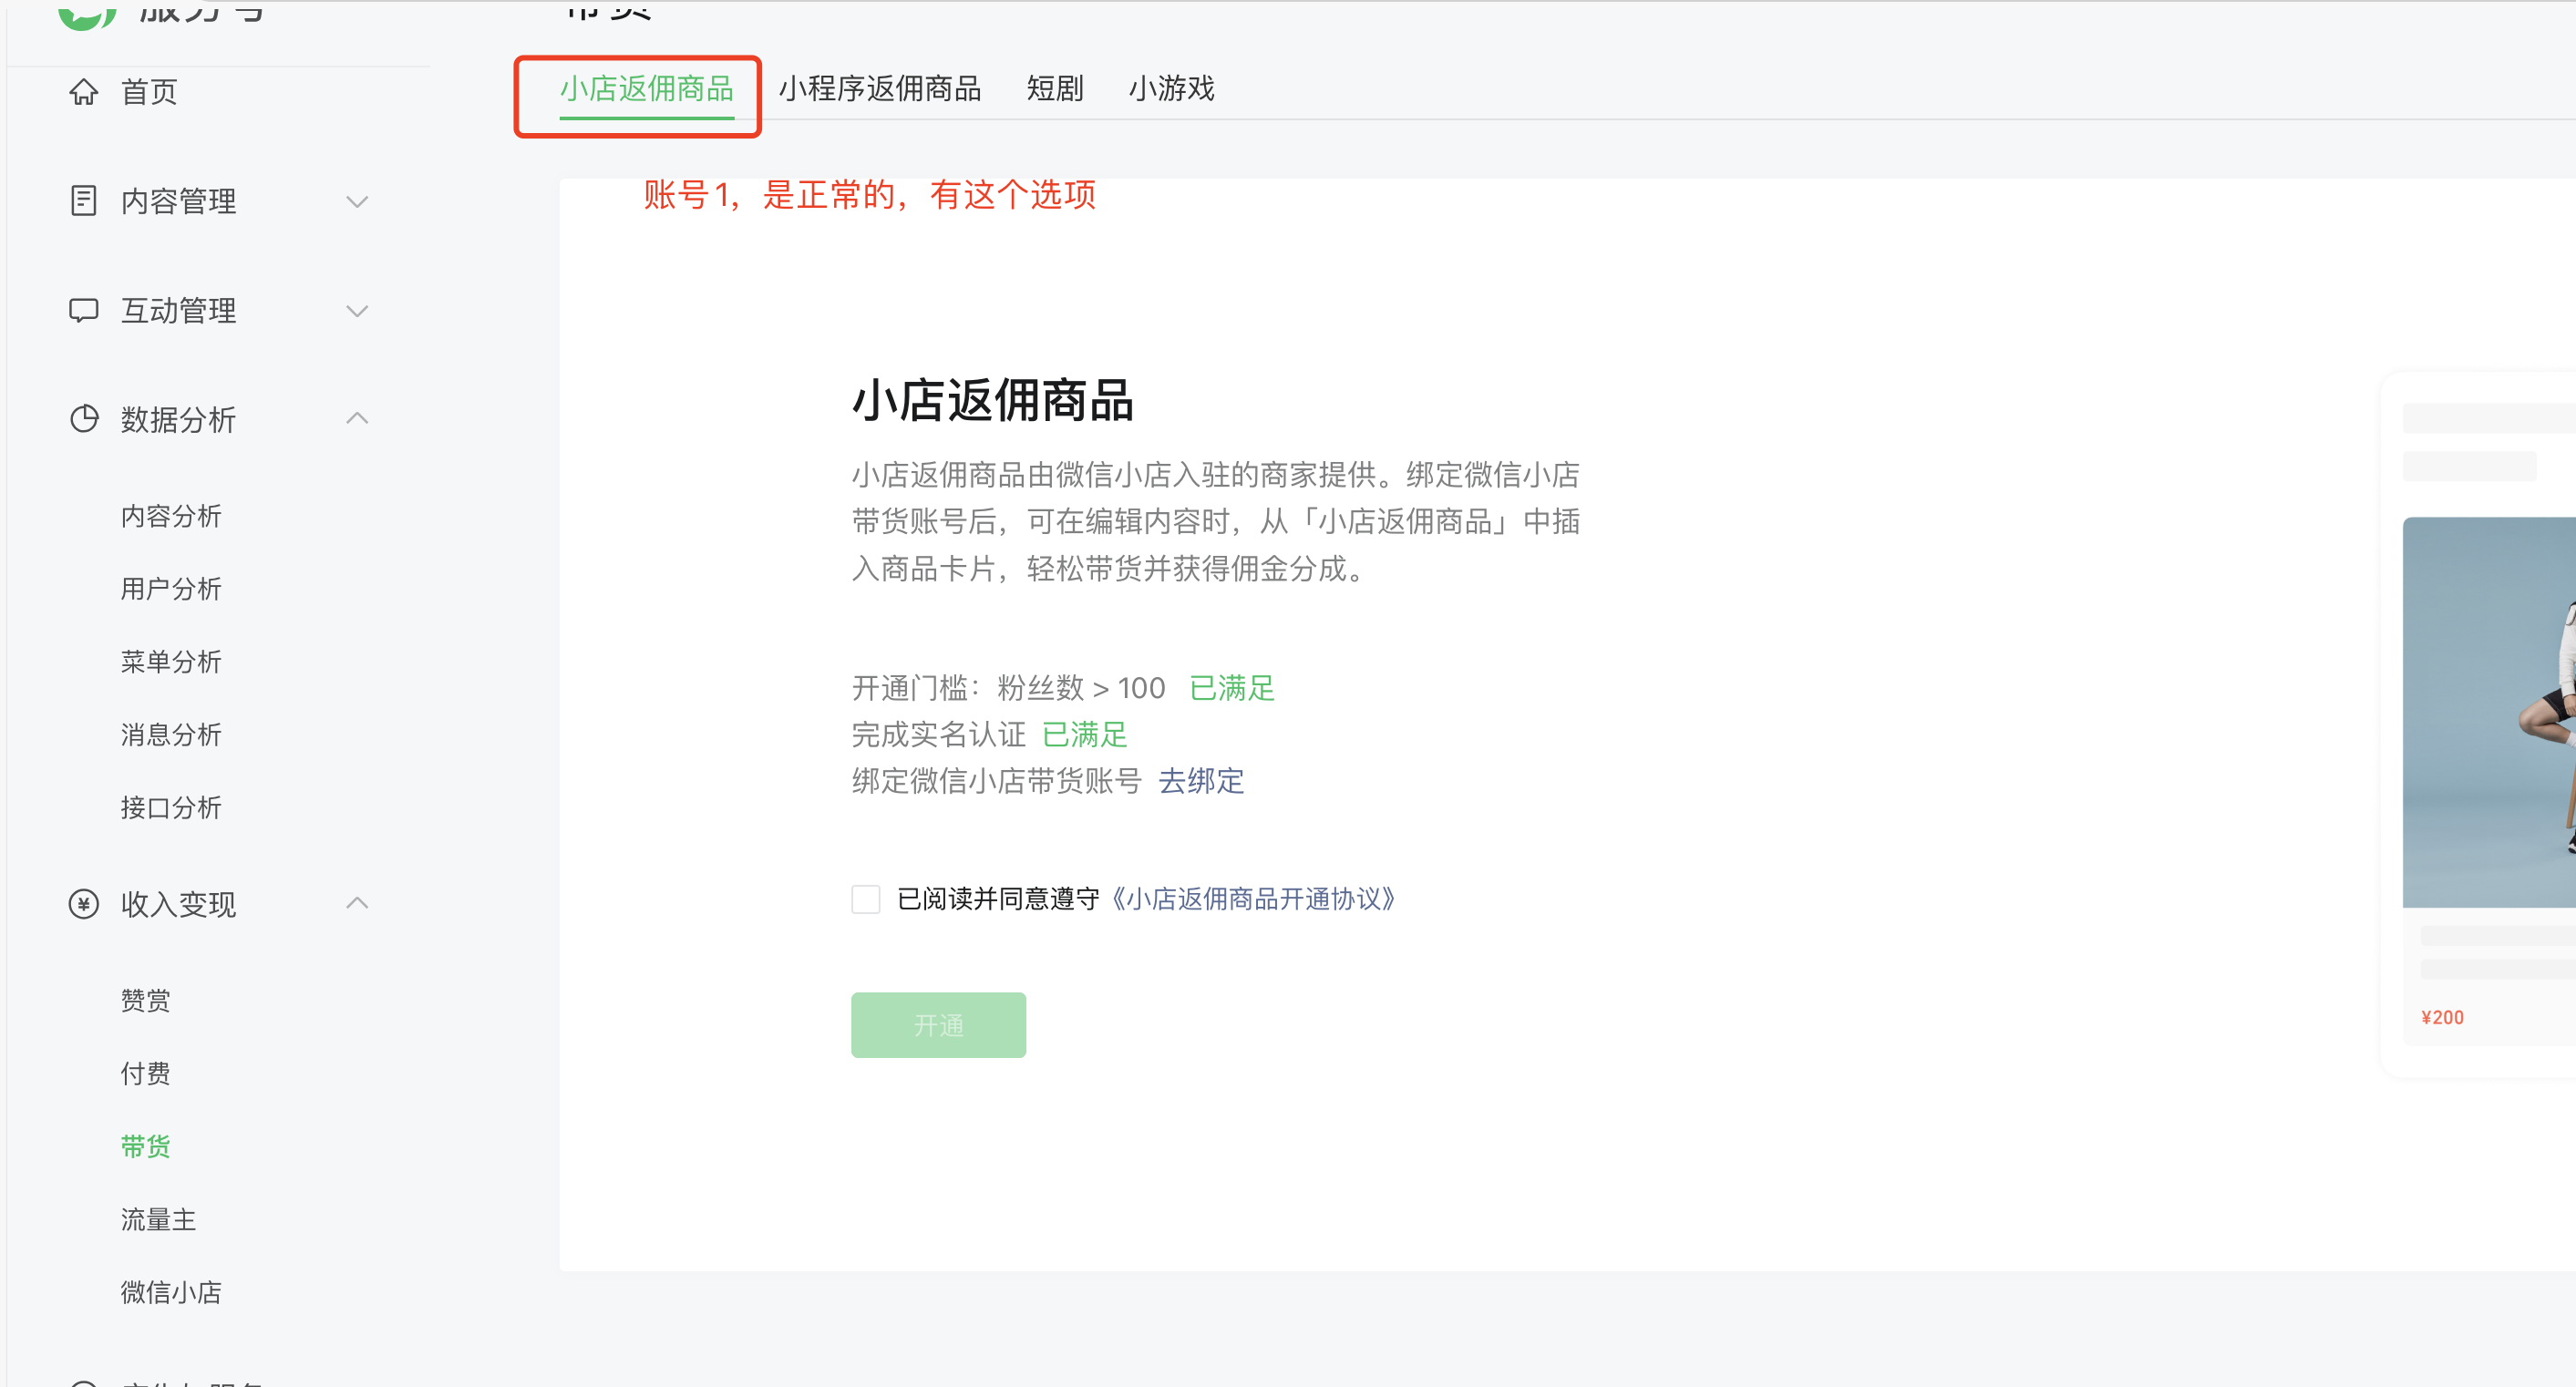Image resolution: width=2576 pixels, height=1387 pixels.
Task: Open 流量主 in the sidebar
Action: point(158,1219)
